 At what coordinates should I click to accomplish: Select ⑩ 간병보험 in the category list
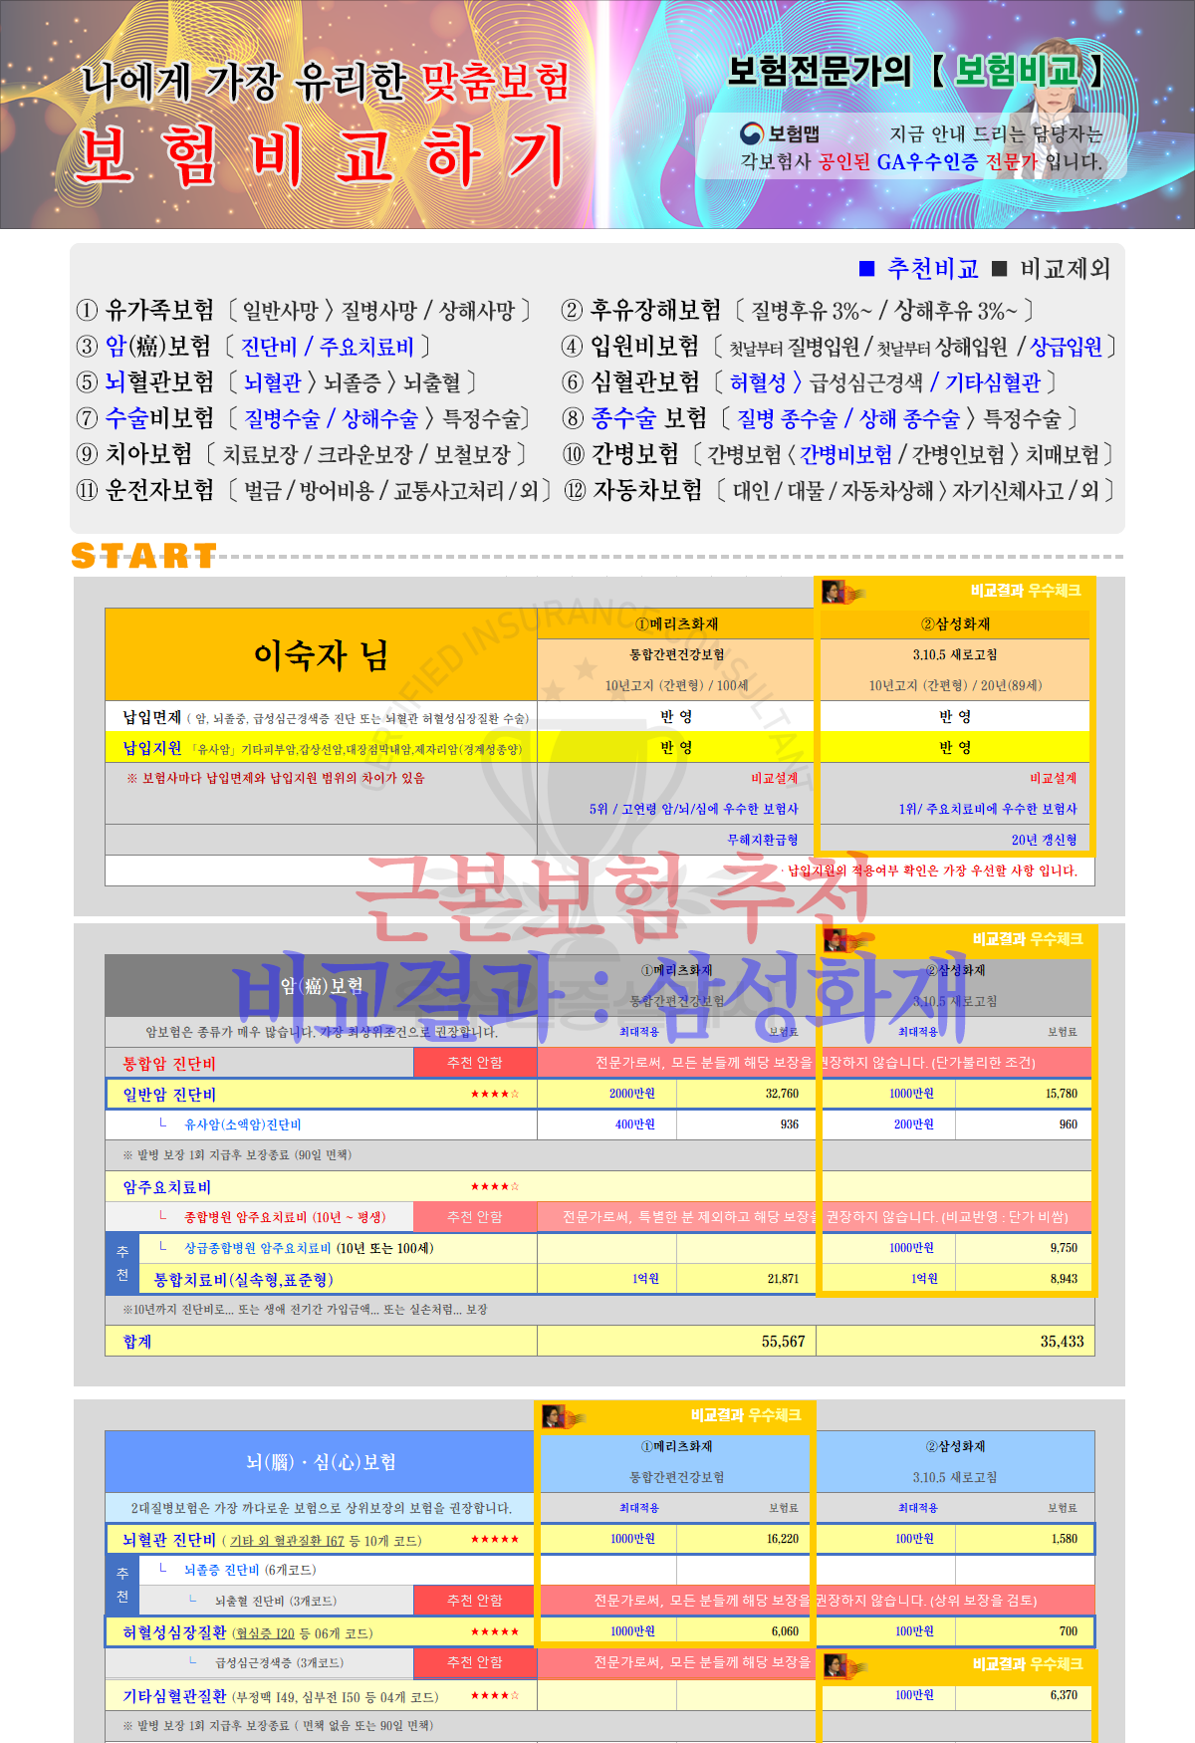click(x=620, y=454)
